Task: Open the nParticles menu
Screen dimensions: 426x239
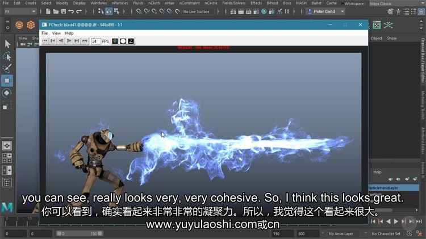Action: coord(119,3)
